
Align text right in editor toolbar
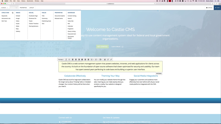[79, 59]
